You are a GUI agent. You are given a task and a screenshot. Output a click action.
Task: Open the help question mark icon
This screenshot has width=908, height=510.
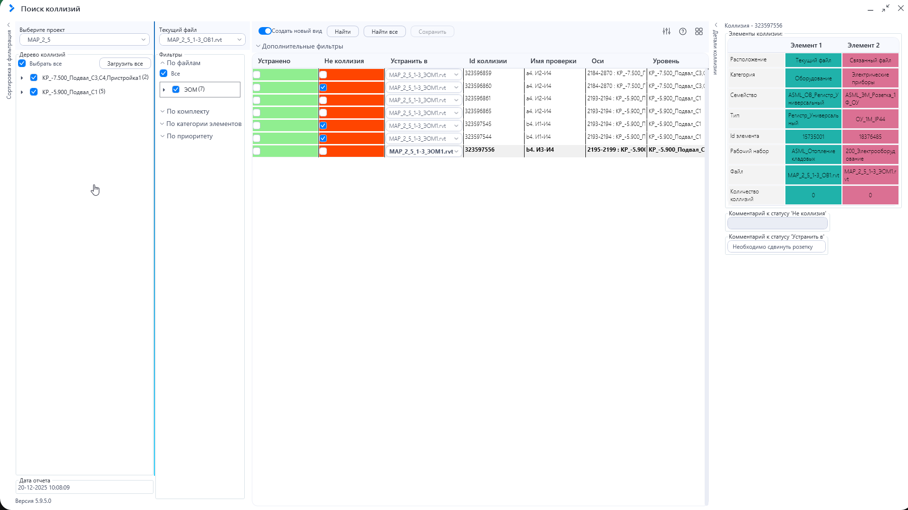(683, 31)
